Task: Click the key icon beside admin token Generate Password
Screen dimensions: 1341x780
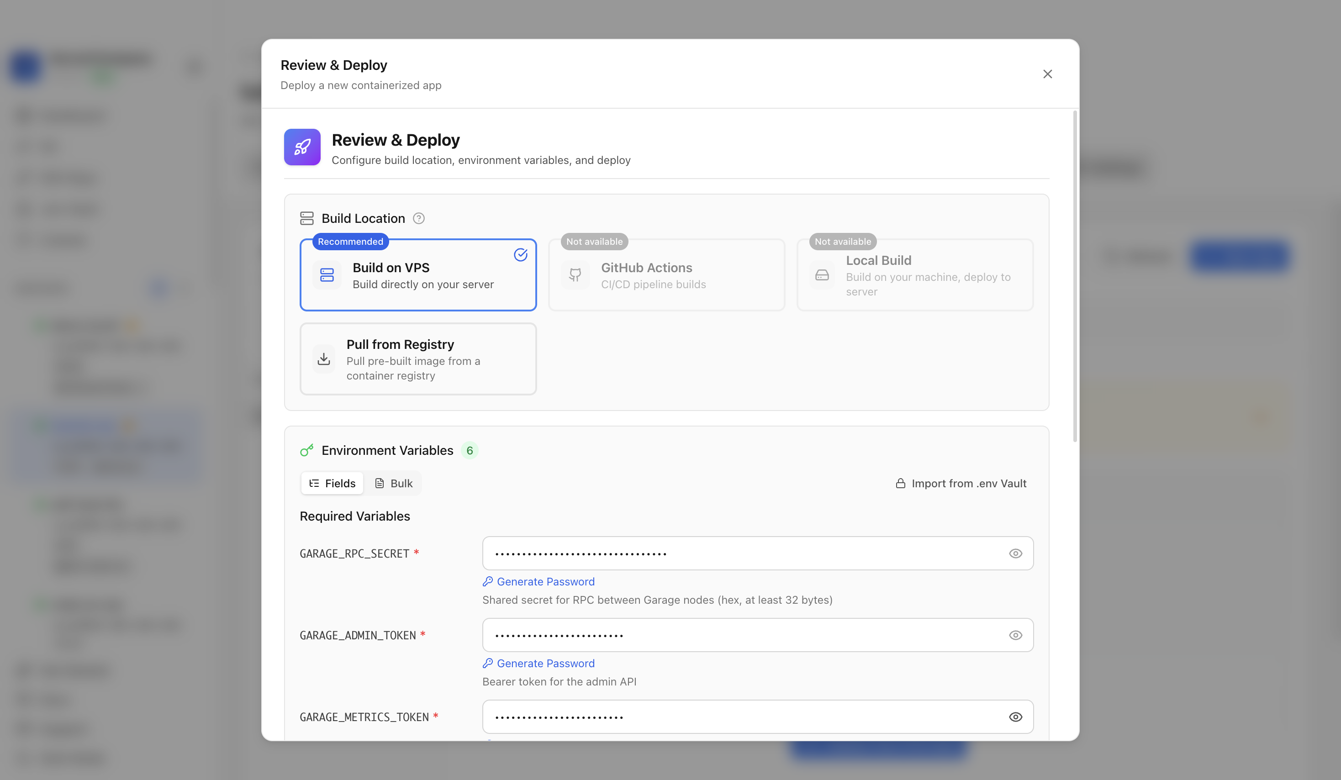Action: tap(487, 663)
